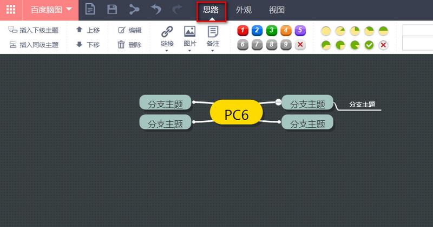Image resolution: width=433 pixels, height=227 pixels.
Task: Click 编辑 to edit the topic
Action: click(x=130, y=30)
